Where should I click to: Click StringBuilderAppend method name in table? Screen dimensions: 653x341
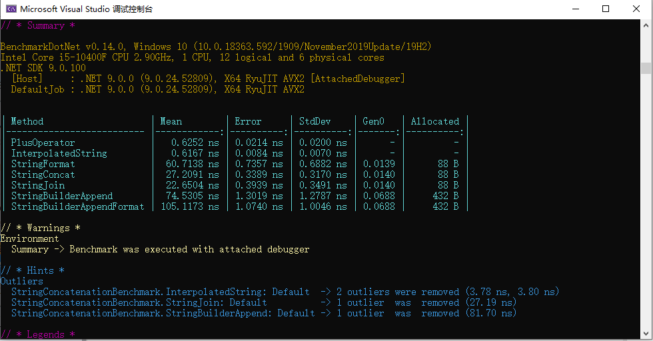tap(61, 196)
